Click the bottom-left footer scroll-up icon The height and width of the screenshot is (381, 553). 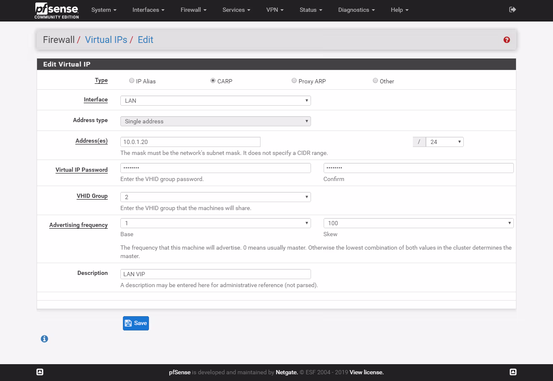40,372
